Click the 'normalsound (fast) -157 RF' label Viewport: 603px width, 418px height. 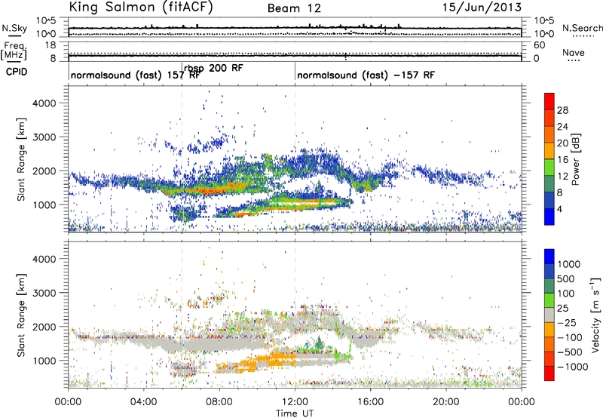[366, 75]
